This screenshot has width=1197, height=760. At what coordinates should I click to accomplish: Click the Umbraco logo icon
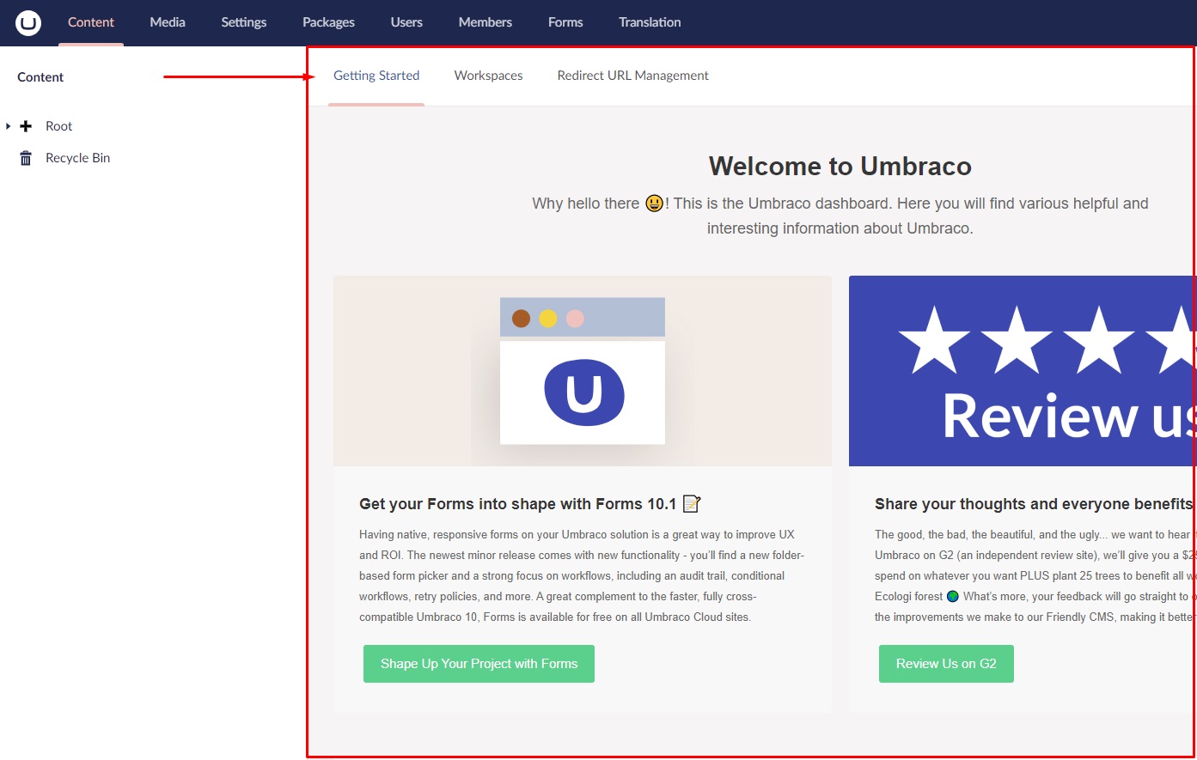coord(28,22)
